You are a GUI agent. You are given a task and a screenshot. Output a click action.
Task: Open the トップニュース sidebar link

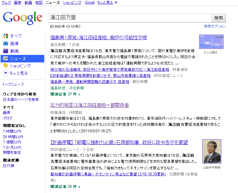tap(13, 84)
